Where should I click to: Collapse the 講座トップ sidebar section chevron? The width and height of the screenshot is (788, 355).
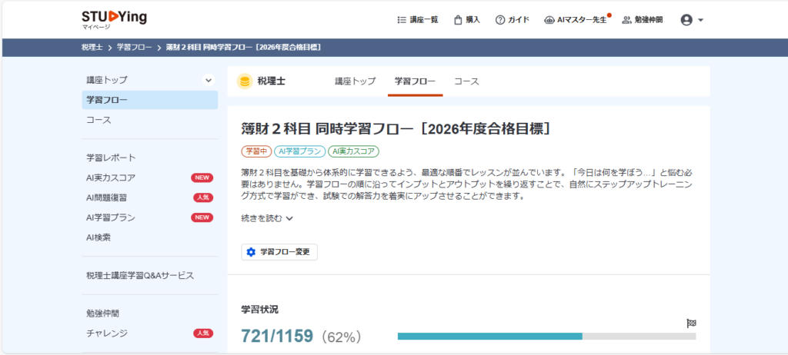click(208, 80)
